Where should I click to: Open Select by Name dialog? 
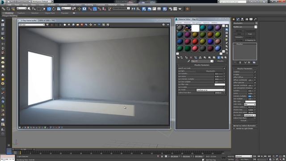click(x=34, y=9)
